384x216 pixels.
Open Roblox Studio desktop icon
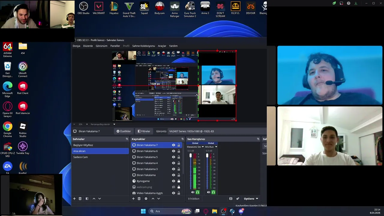click(x=23, y=130)
